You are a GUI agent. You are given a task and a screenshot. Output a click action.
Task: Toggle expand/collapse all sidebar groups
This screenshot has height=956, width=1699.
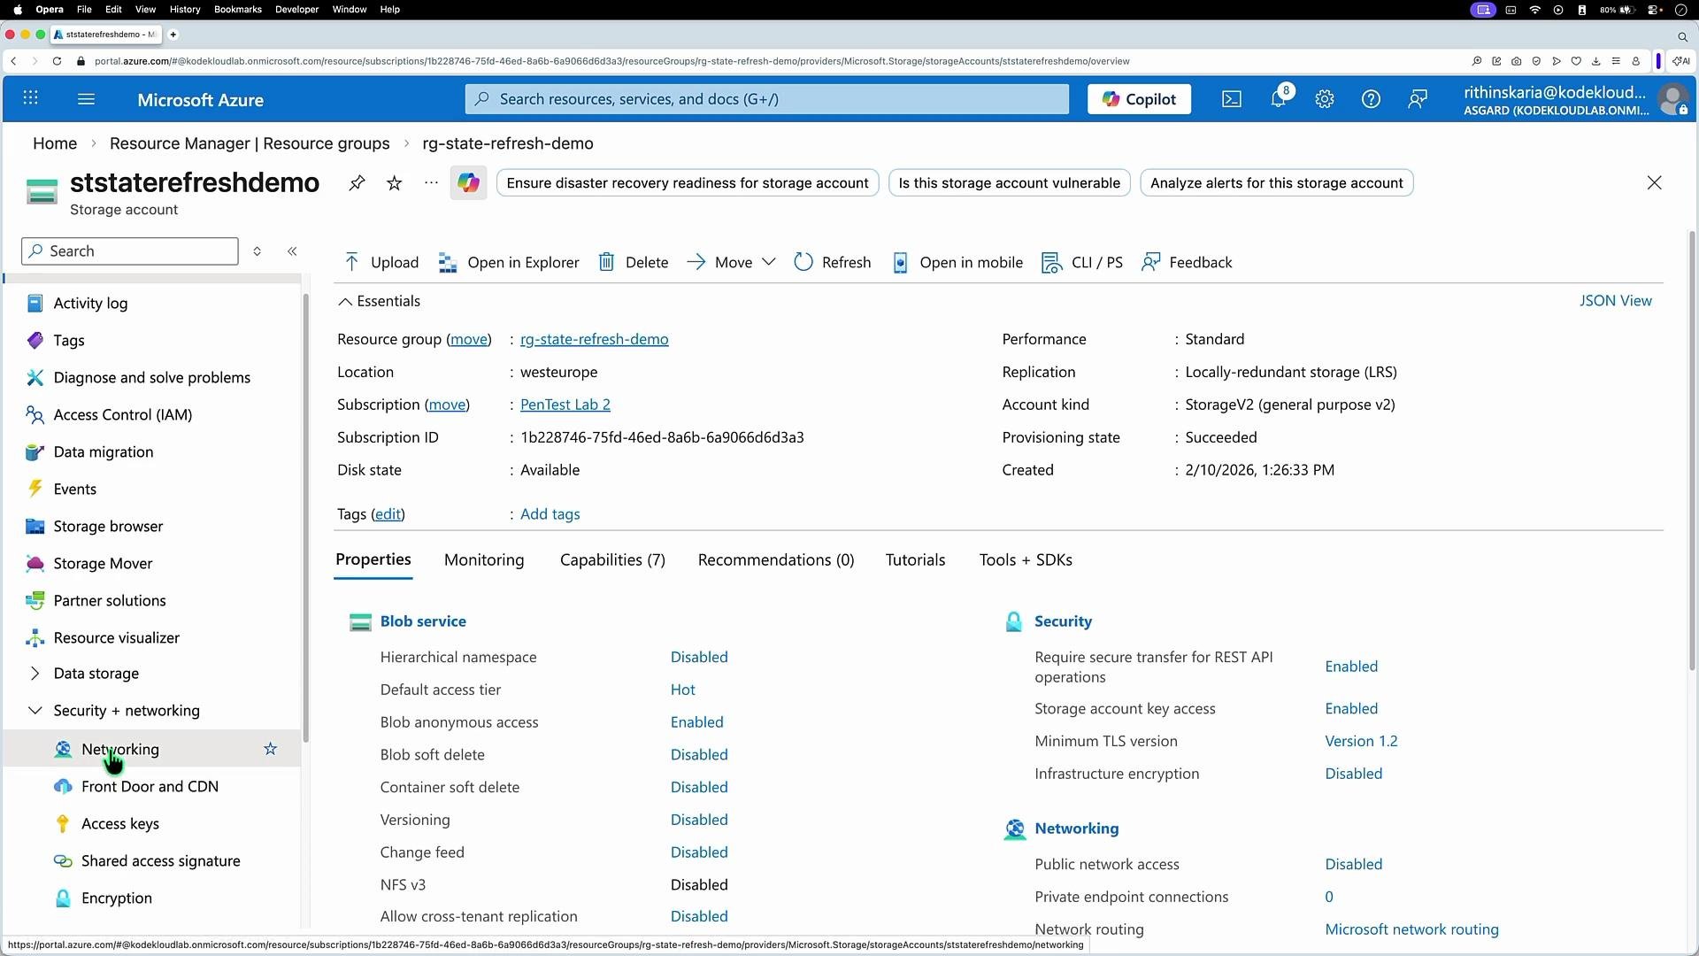[258, 251]
